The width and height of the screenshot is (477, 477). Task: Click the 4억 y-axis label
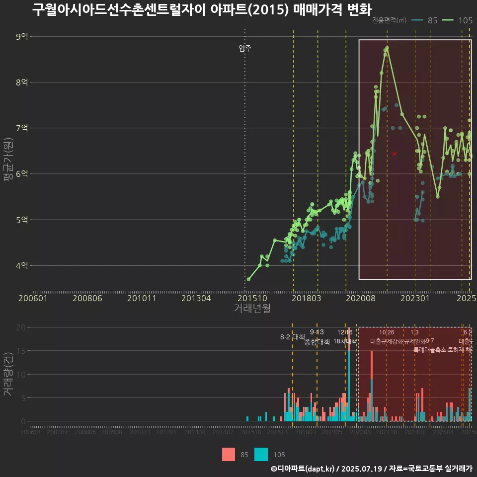tap(22, 265)
